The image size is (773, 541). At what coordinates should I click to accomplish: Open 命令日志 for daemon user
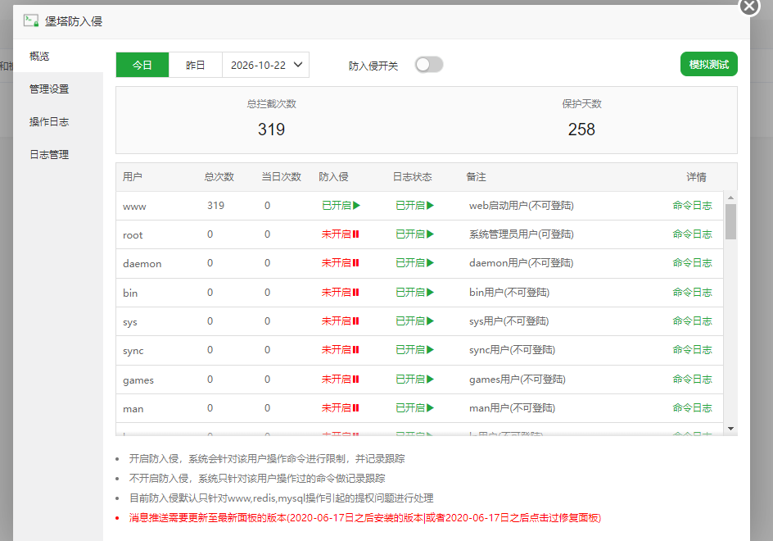[x=692, y=262]
